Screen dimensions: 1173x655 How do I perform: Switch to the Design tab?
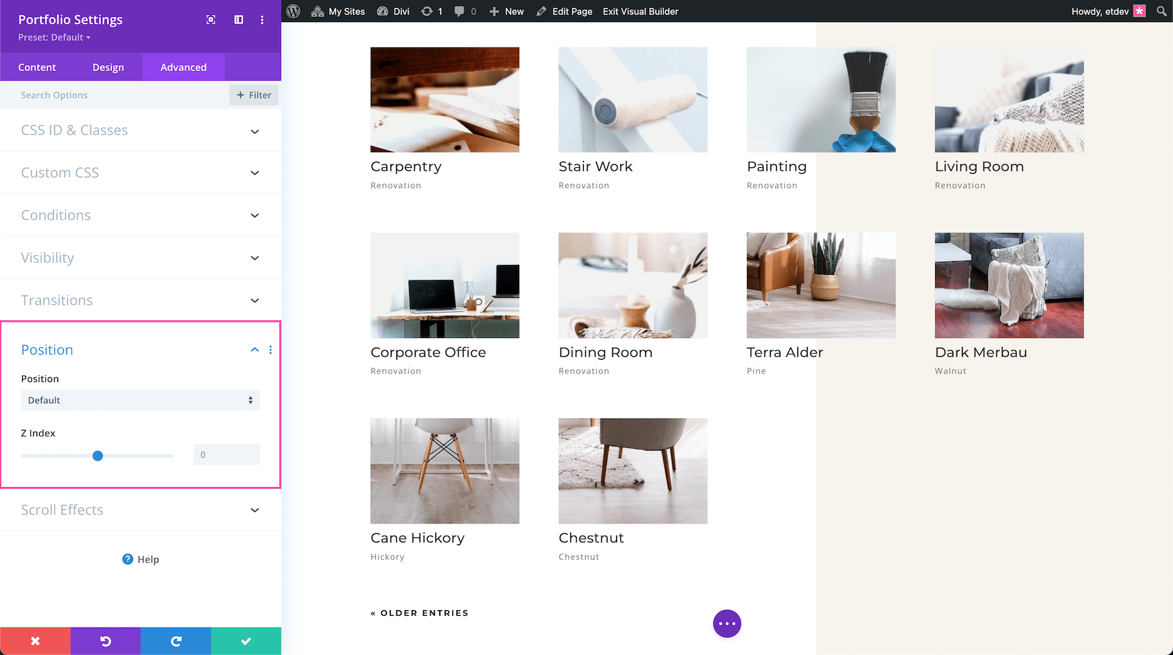[108, 67]
